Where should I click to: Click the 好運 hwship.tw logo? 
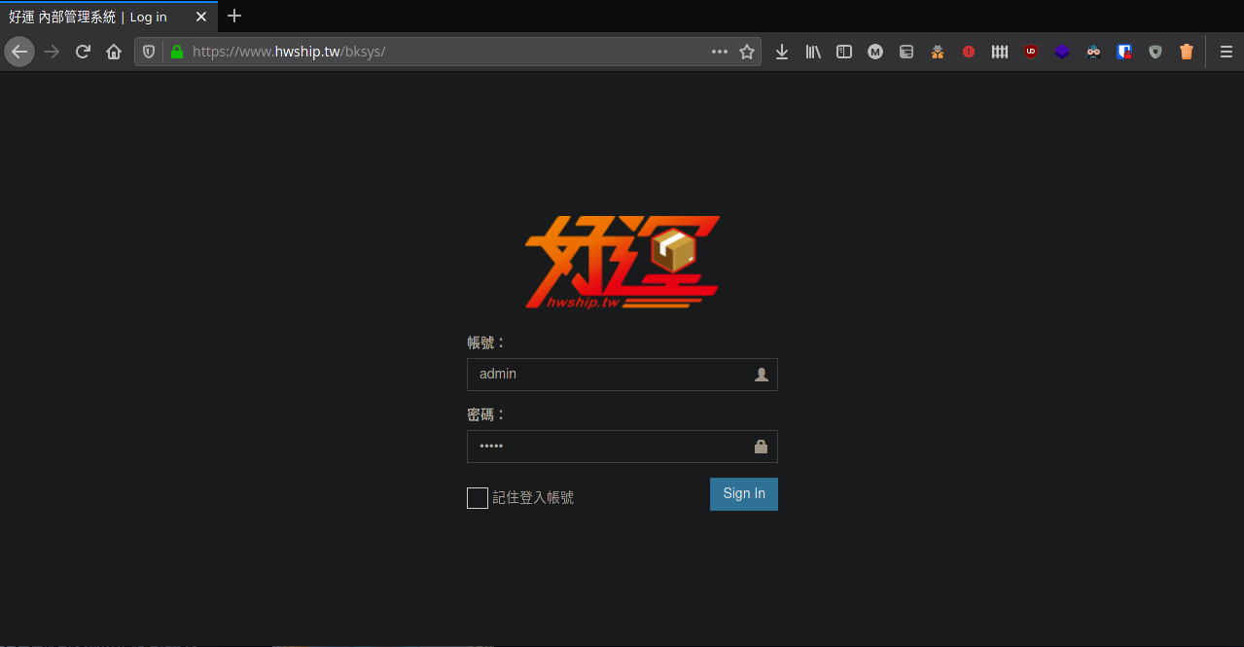622,263
